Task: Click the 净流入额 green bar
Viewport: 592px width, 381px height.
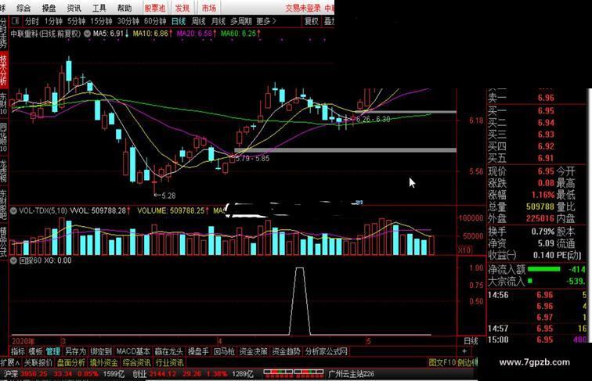Action: coord(544,269)
